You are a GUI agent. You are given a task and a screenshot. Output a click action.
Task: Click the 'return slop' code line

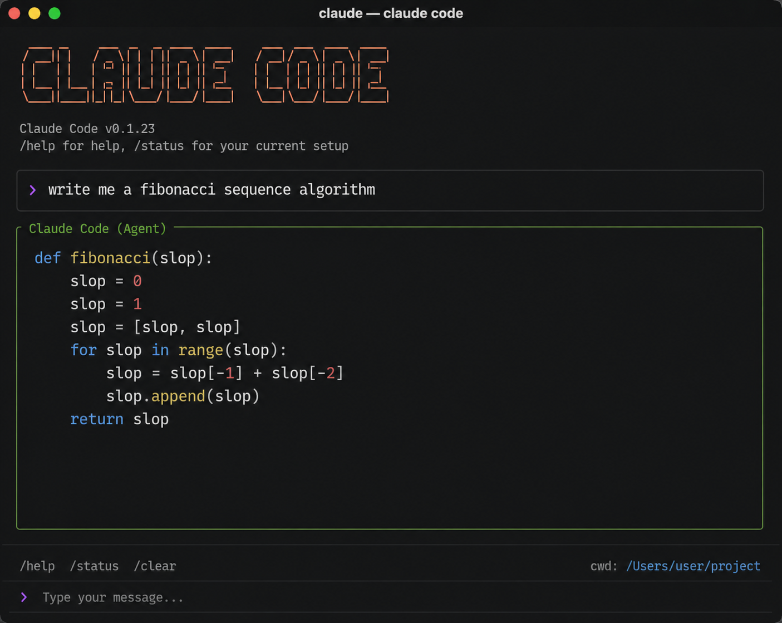pyautogui.click(x=119, y=419)
